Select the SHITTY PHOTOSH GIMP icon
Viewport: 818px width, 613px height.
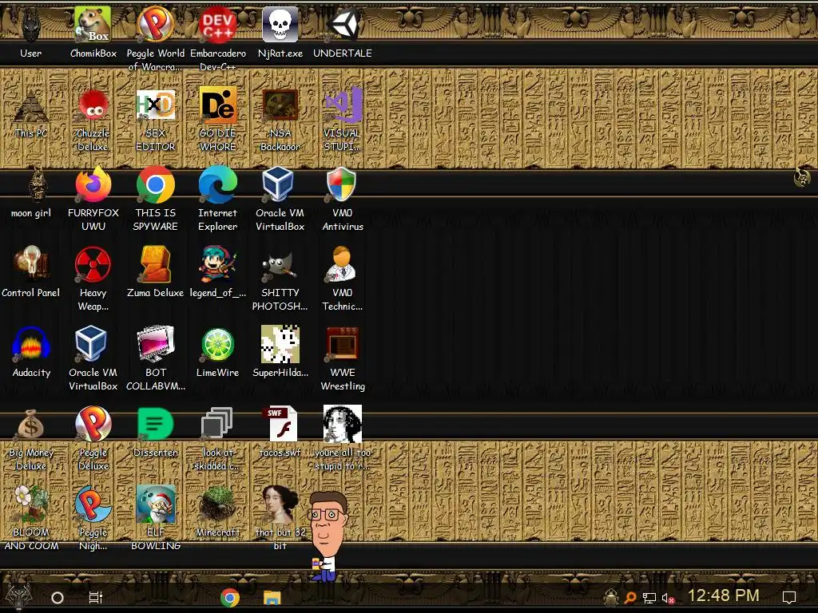coord(280,266)
